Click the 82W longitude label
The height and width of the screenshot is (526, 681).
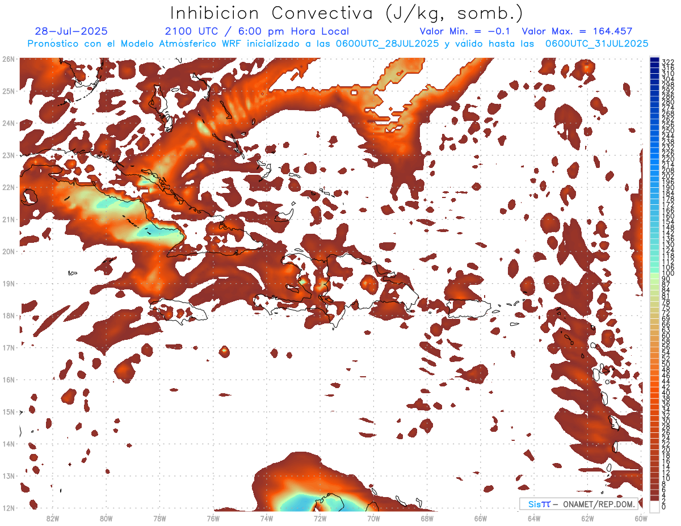(52, 518)
